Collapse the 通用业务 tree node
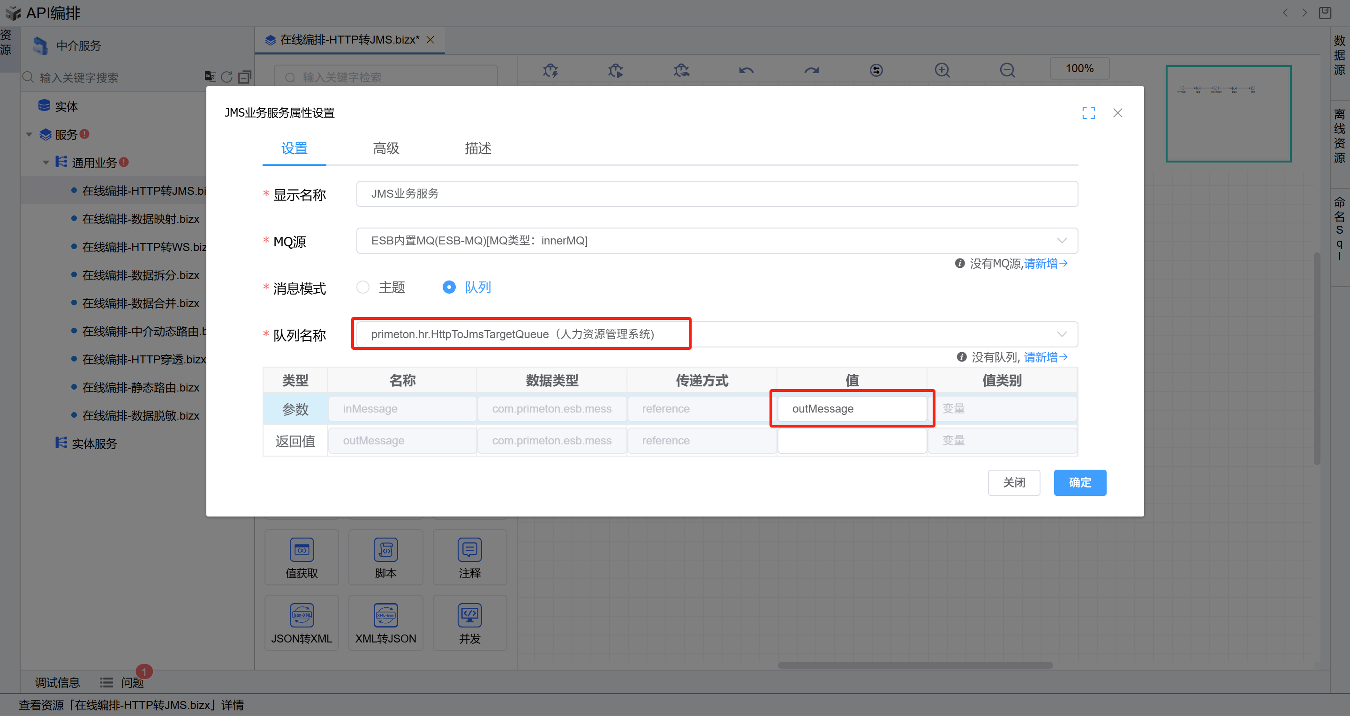Viewport: 1350px width, 716px height. [x=46, y=163]
